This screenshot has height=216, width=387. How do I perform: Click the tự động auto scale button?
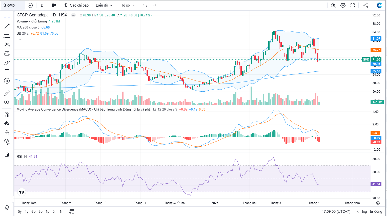tap(376, 211)
